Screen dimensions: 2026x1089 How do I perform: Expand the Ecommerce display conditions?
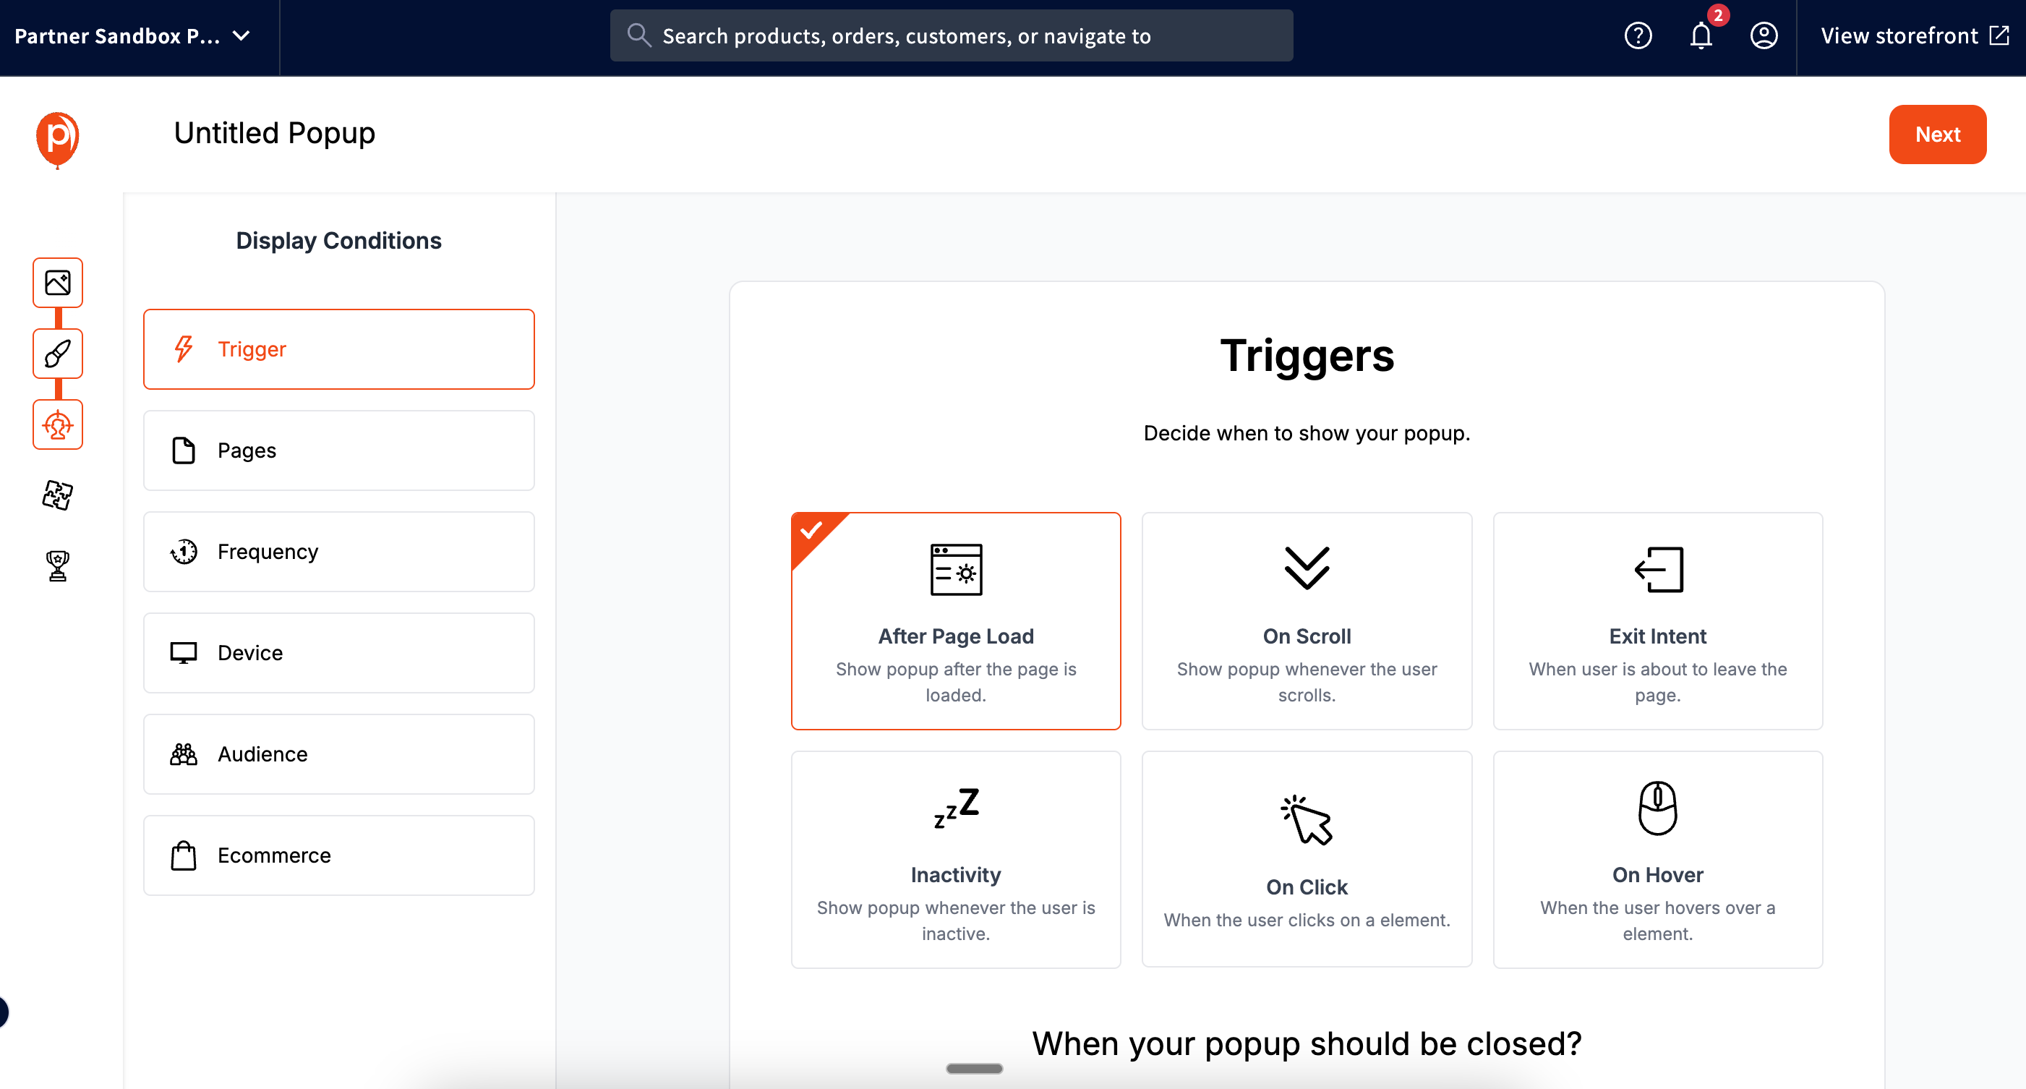[x=338, y=855]
